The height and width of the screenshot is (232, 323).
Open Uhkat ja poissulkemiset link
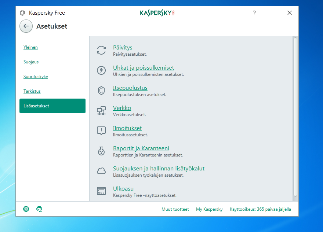click(x=144, y=68)
